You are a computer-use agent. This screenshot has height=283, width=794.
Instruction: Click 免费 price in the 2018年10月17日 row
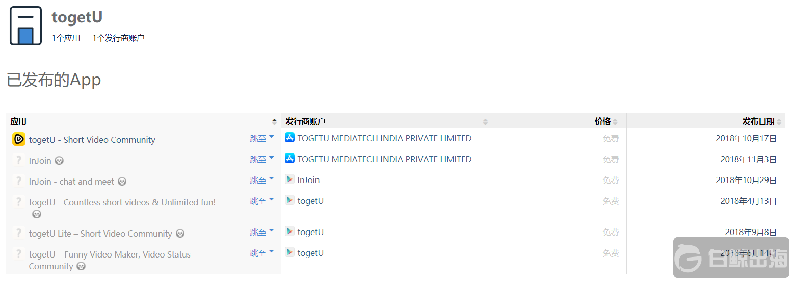pos(611,138)
